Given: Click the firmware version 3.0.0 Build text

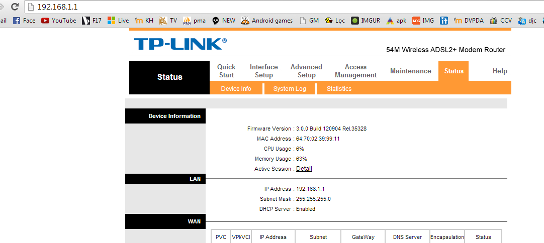Looking at the screenshot, I should click(x=331, y=129).
